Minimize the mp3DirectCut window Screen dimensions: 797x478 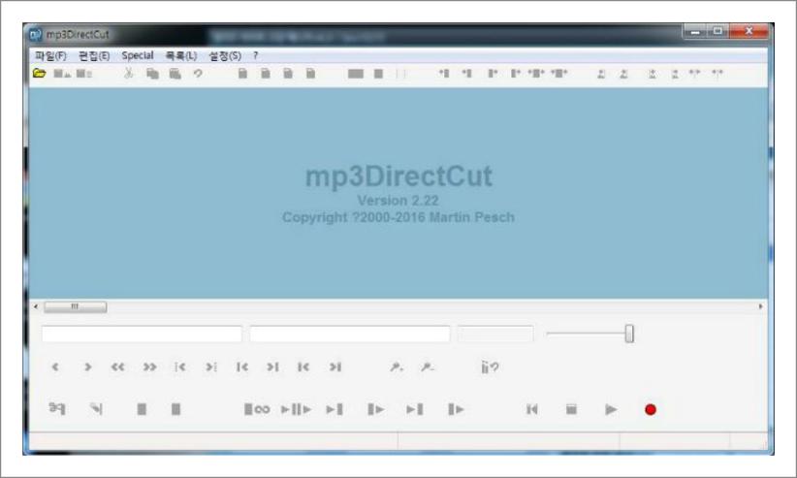695,32
